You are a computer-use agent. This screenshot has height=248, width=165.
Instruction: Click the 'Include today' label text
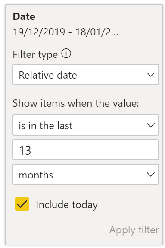[x=67, y=205]
